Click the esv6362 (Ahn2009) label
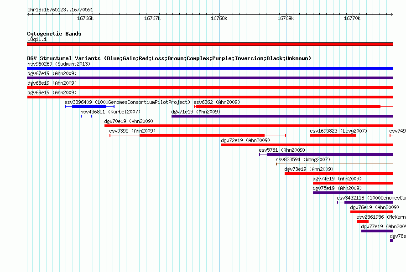 [217, 102]
